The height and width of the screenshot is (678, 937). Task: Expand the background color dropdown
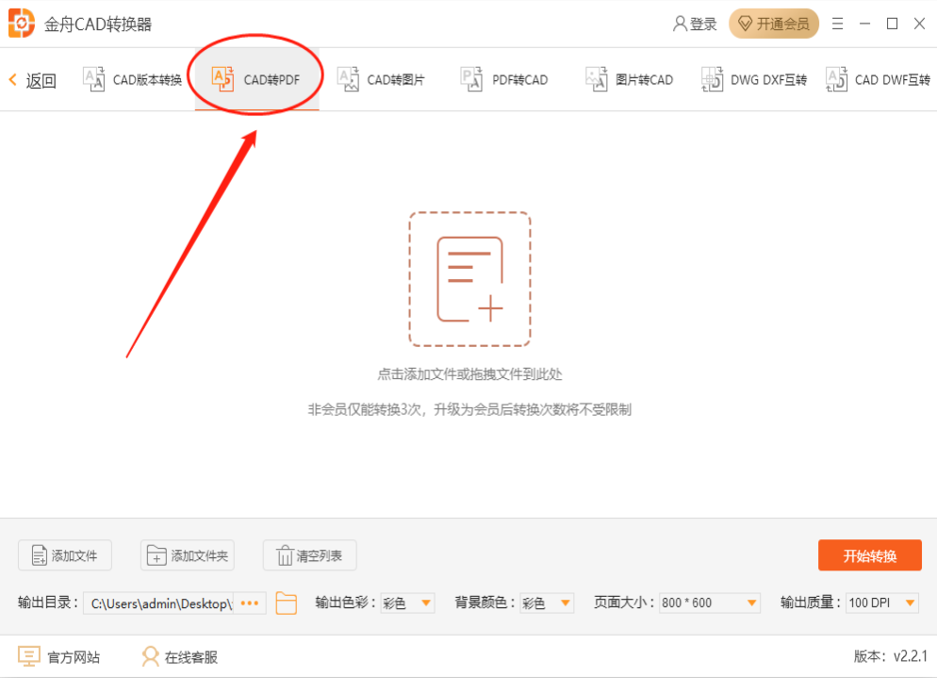(x=547, y=604)
